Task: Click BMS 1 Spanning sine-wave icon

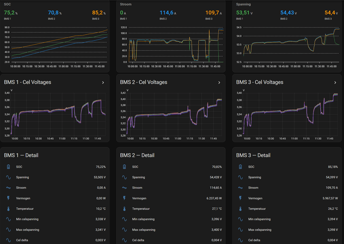Action: click(8, 177)
